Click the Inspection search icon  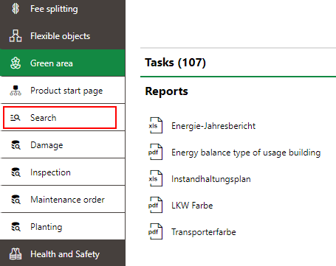click(16, 172)
